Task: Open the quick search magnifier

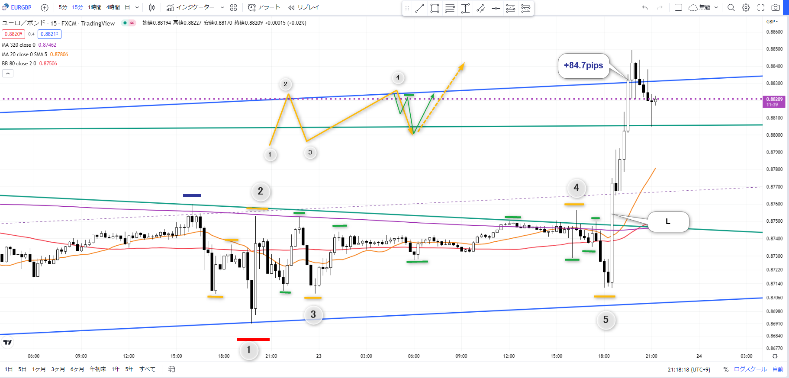Action: [x=731, y=7]
